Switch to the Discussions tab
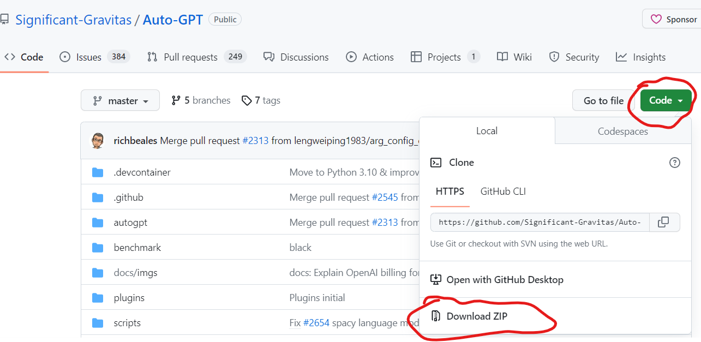 296,57
